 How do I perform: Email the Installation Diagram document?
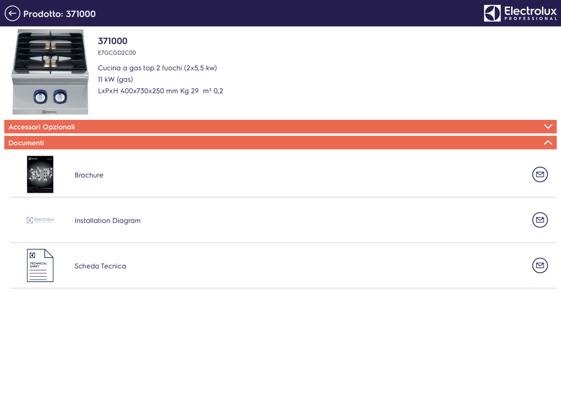click(x=540, y=220)
